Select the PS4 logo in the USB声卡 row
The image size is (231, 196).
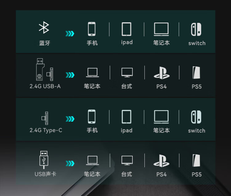click(x=161, y=161)
